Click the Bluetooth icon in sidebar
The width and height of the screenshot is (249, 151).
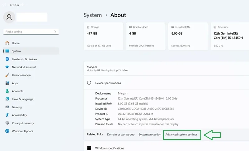point(7,59)
